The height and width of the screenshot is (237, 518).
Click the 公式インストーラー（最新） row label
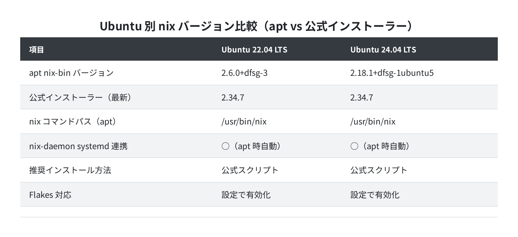pyautogui.click(x=80, y=97)
